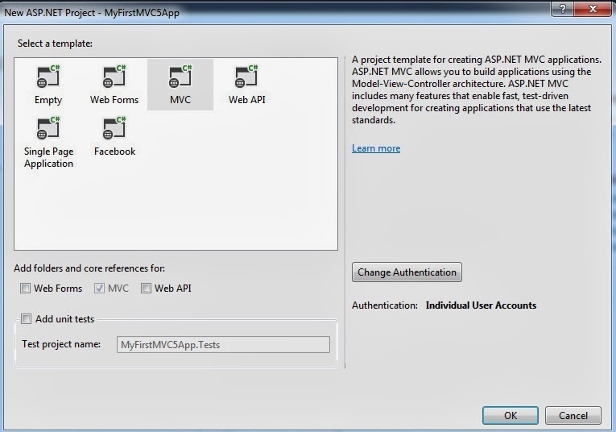
Task: Choose the Single Page Application template
Action: [48, 143]
